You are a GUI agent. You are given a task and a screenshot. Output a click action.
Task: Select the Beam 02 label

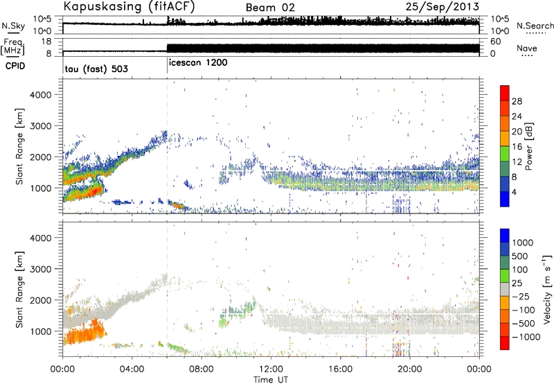(270, 8)
